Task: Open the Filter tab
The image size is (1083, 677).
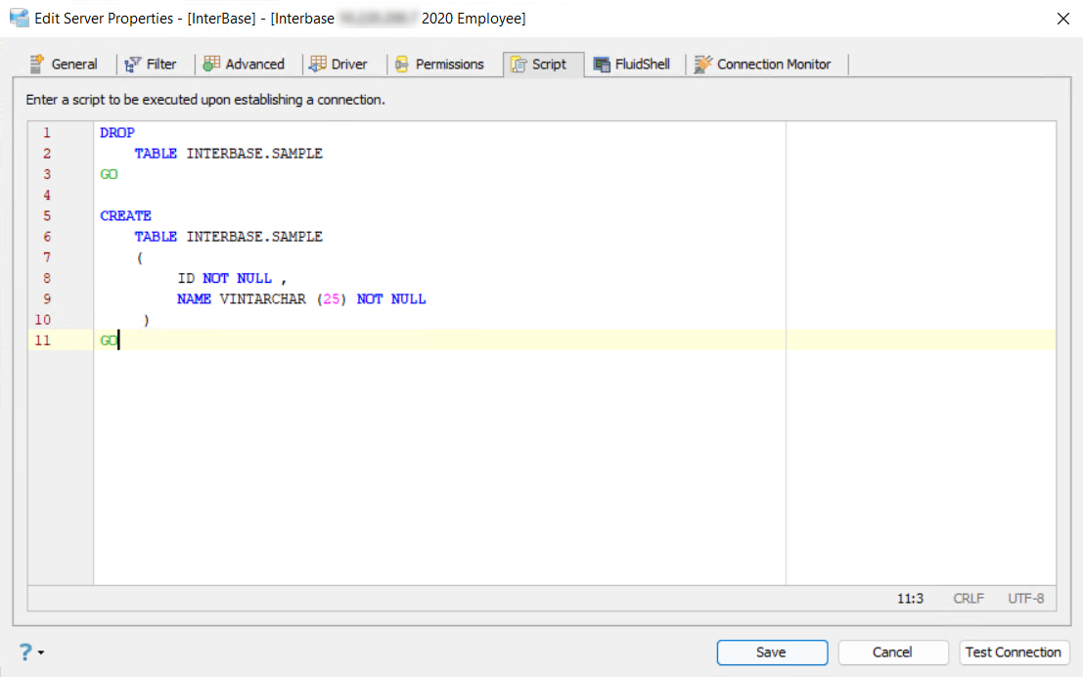Action: (x=152, y=65)
